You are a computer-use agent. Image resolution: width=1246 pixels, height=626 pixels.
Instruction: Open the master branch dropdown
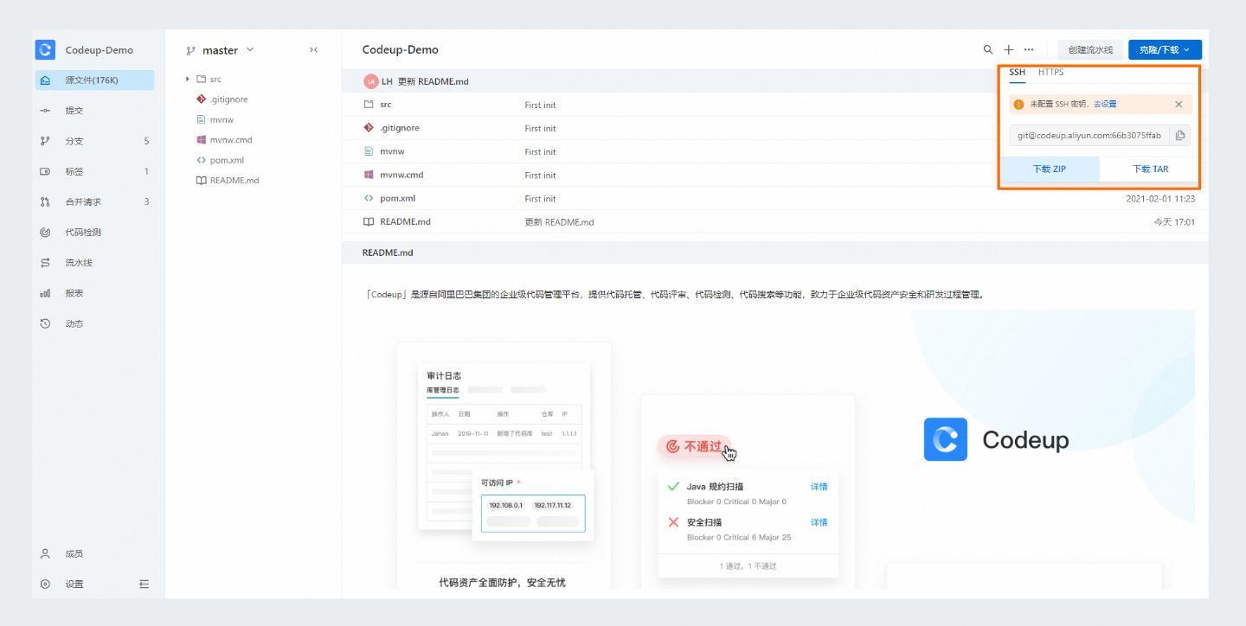(x=221, y=50)
